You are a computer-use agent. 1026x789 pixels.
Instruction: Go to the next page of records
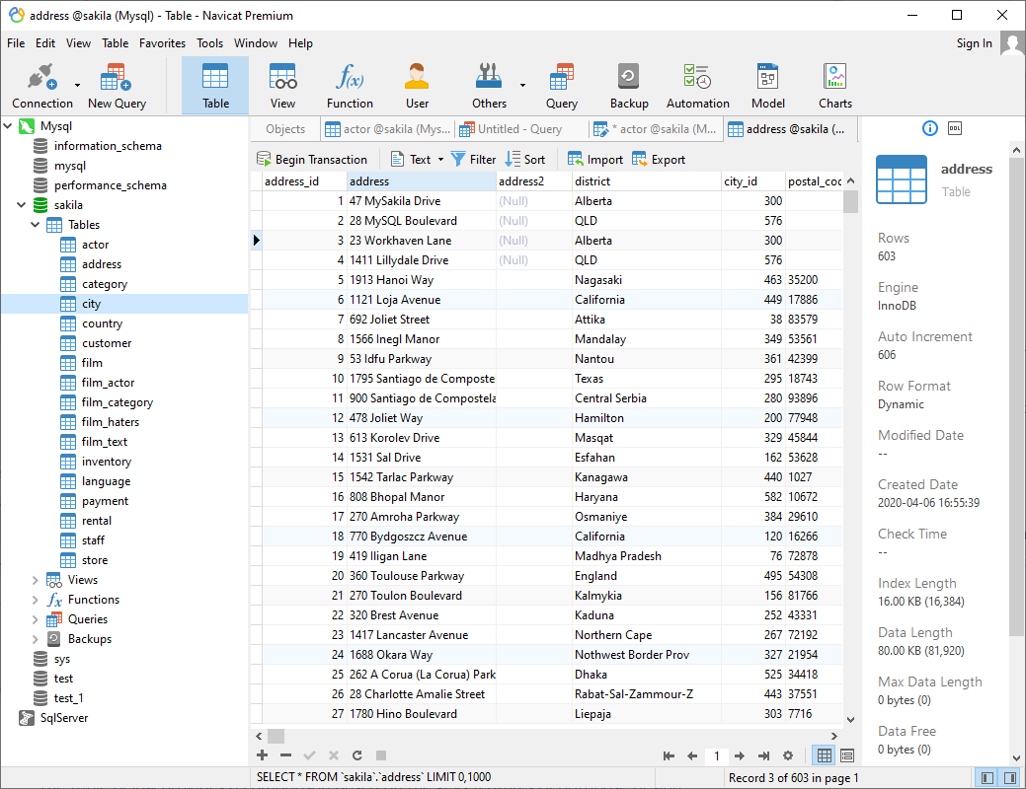tap(740, 756)
